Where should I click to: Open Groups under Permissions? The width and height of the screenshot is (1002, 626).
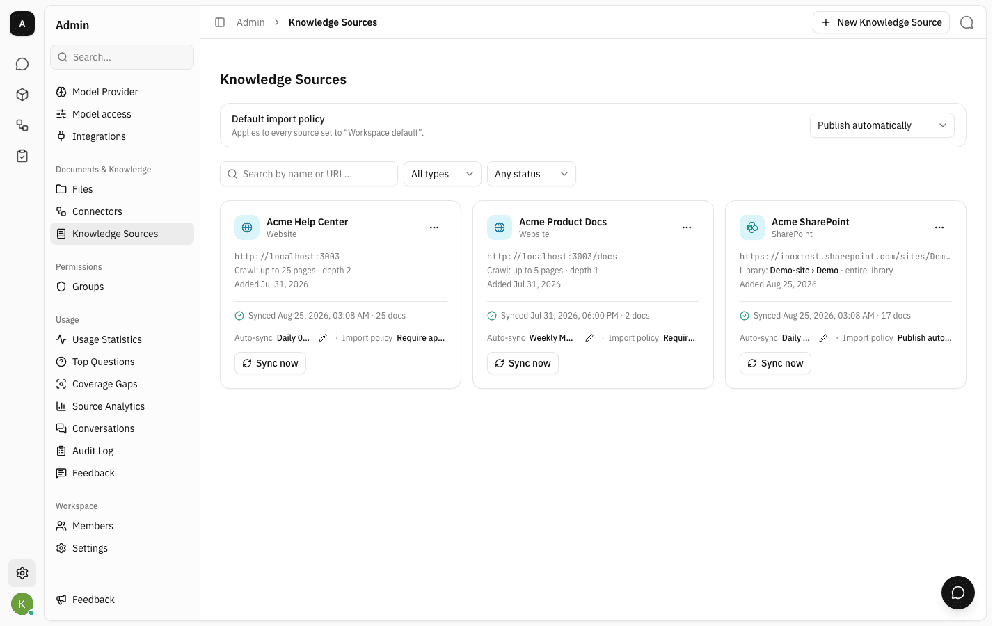(x=122, y=287)
